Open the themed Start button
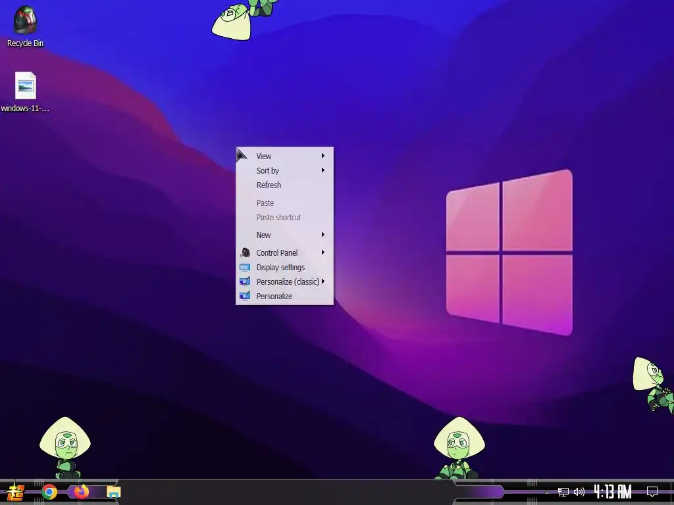The image size is (674, 505). pyautogui.click(x=16, y=492)
